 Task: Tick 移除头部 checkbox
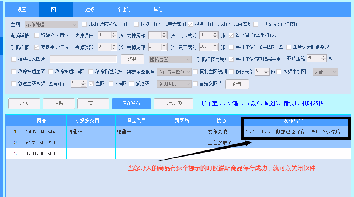point(231,71)
